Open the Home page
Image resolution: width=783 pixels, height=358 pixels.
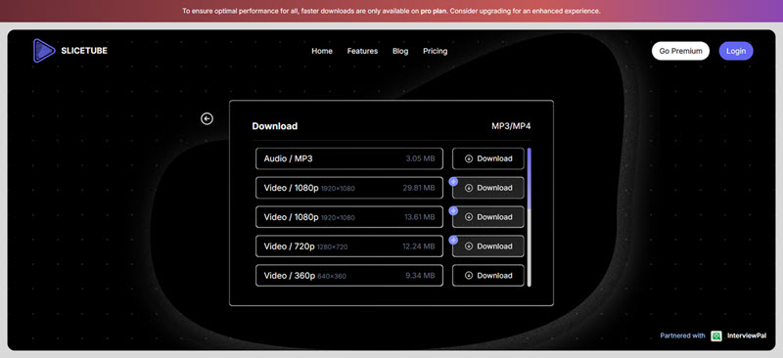pos(322,51)
